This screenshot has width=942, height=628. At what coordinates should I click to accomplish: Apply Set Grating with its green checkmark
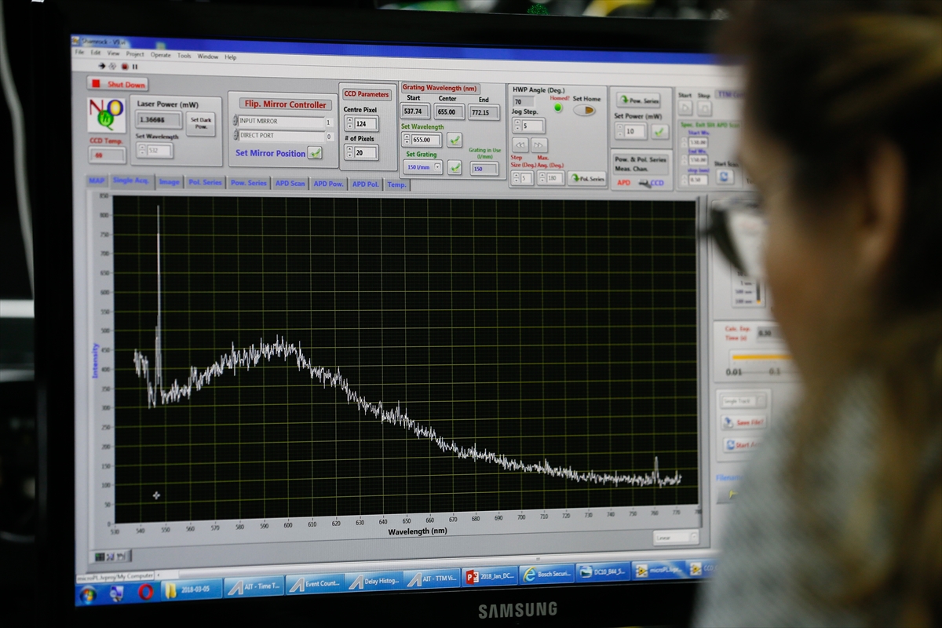point(455,166)
